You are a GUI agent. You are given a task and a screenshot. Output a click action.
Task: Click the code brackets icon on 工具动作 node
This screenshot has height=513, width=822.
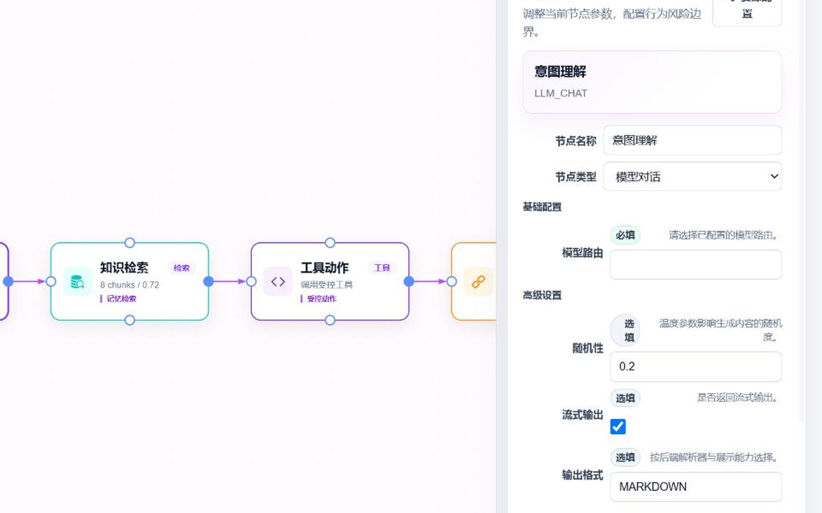click(278, 282)
